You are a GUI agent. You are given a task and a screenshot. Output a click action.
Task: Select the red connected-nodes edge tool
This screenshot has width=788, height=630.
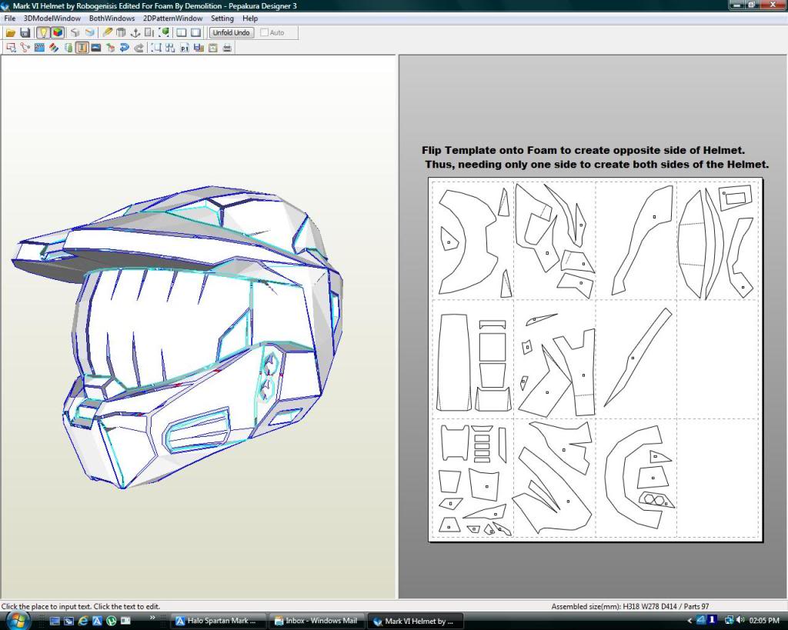(25, 48)
